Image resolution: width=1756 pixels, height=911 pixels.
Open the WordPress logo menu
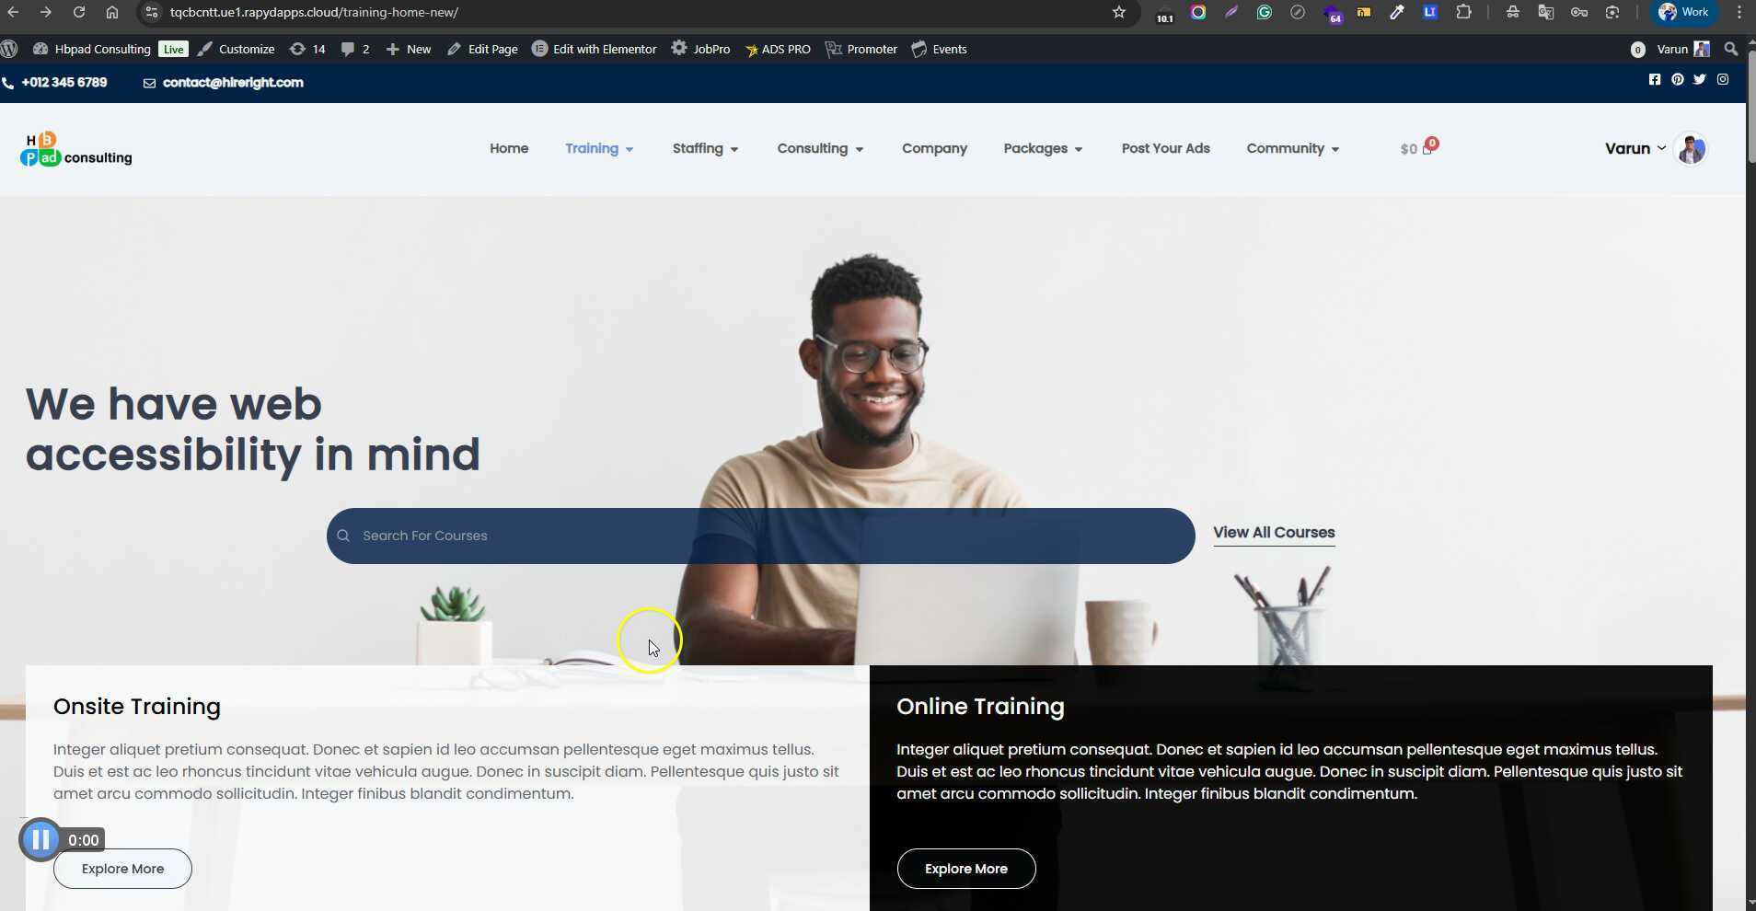9,49
